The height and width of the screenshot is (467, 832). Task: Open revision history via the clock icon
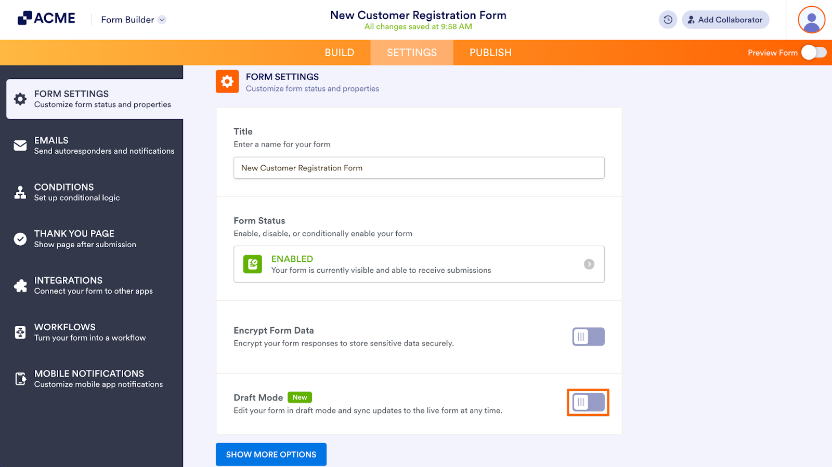tap(668, 19)
